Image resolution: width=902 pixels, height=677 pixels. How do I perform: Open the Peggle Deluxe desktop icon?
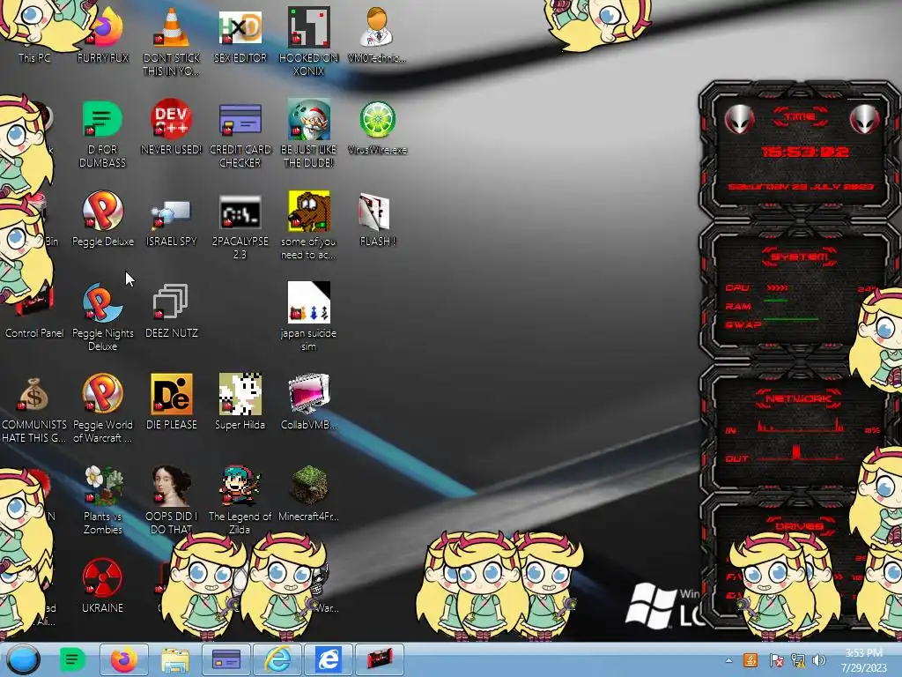[102, 219]
